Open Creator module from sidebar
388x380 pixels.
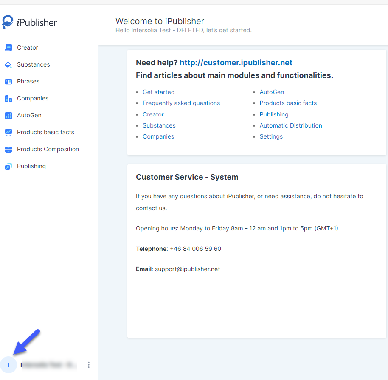28,47
